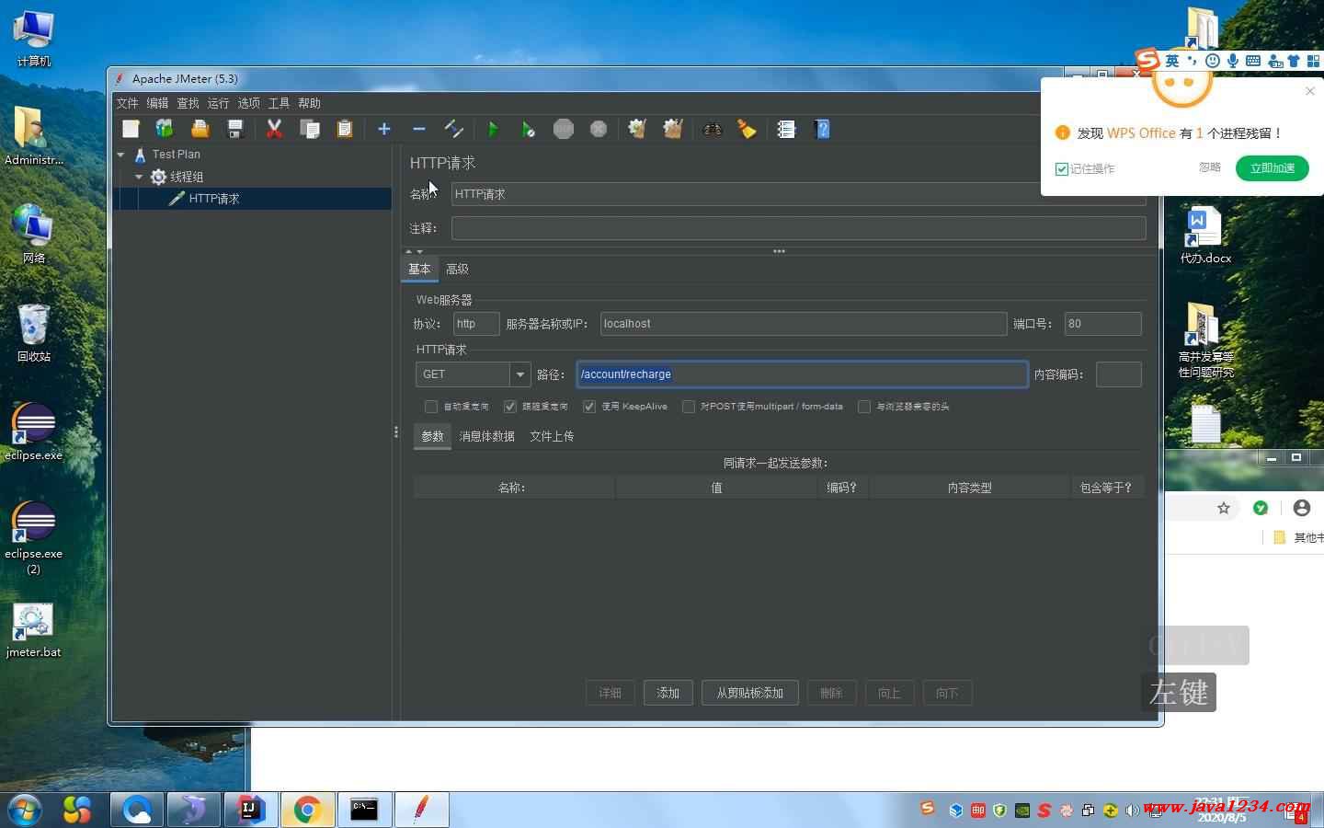Select the Test Plan tree node

[x=176, y=155]
